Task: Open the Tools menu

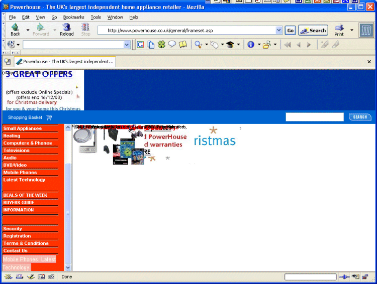Action: pyautogui.click(x=96, y=17)
